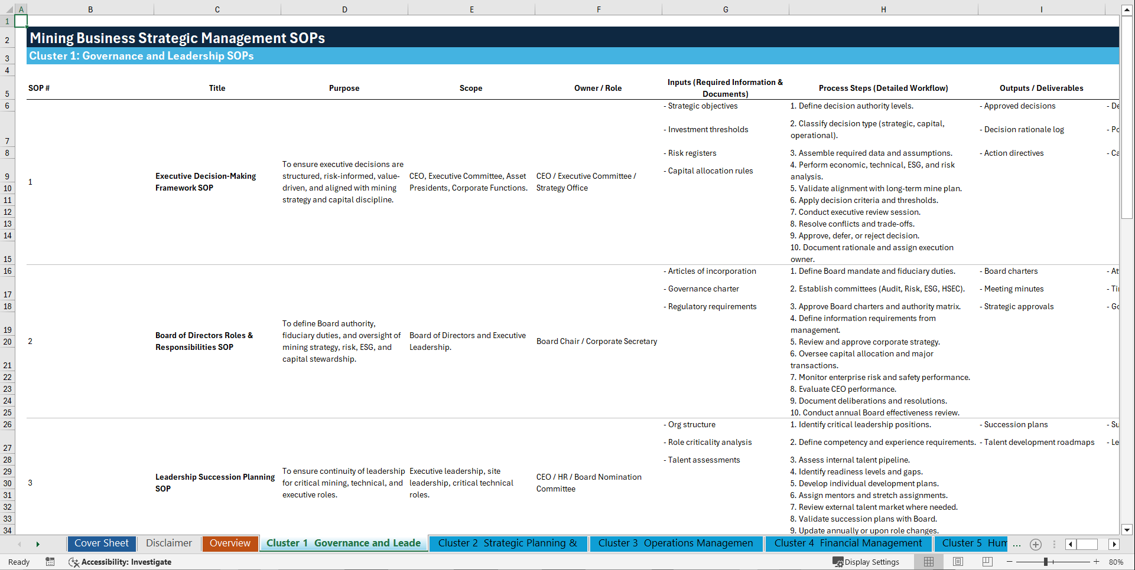This screenshot has height=570, width=1135.
Task: Click the next sheet navigation arrow
Action: click(x=38, y=544)
